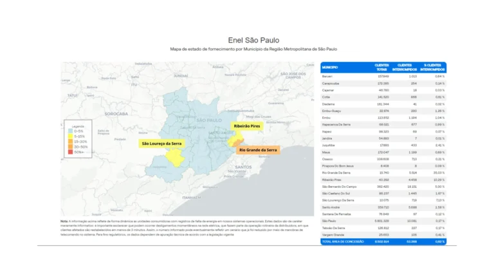Click the TOTAL ÁREA DE CONCESSÃO row
Screen dimensions: 494x278
[383, 242]
